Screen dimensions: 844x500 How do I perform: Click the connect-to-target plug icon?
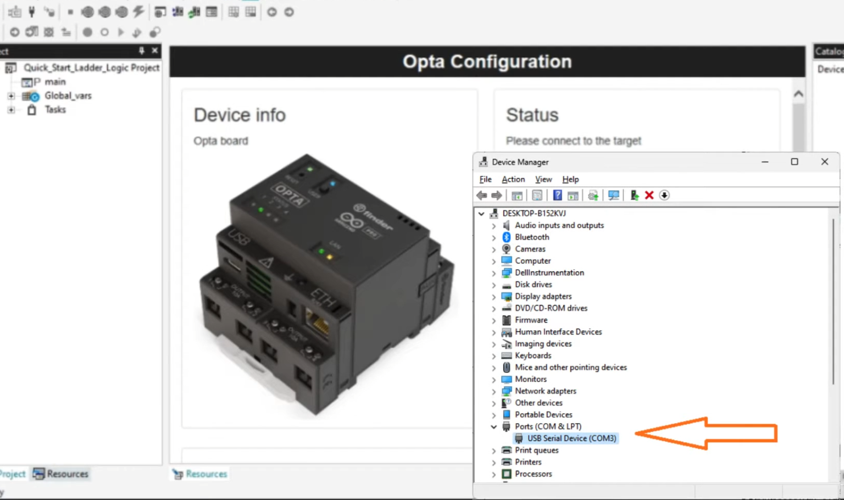pyautogui.click(x=31, y=12)
